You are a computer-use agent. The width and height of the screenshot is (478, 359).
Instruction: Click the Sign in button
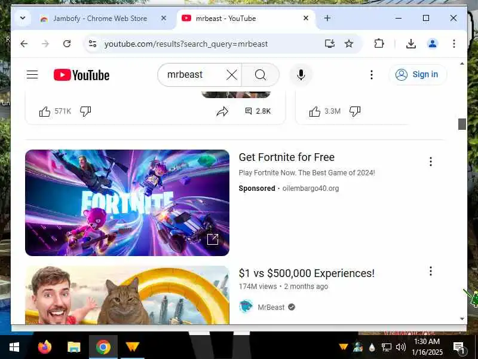(x=418, y=74)
